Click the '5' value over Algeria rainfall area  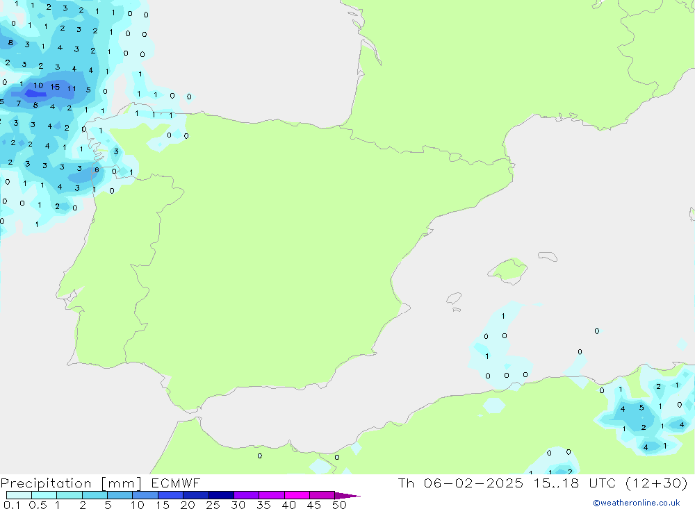[x=641, y=408]
